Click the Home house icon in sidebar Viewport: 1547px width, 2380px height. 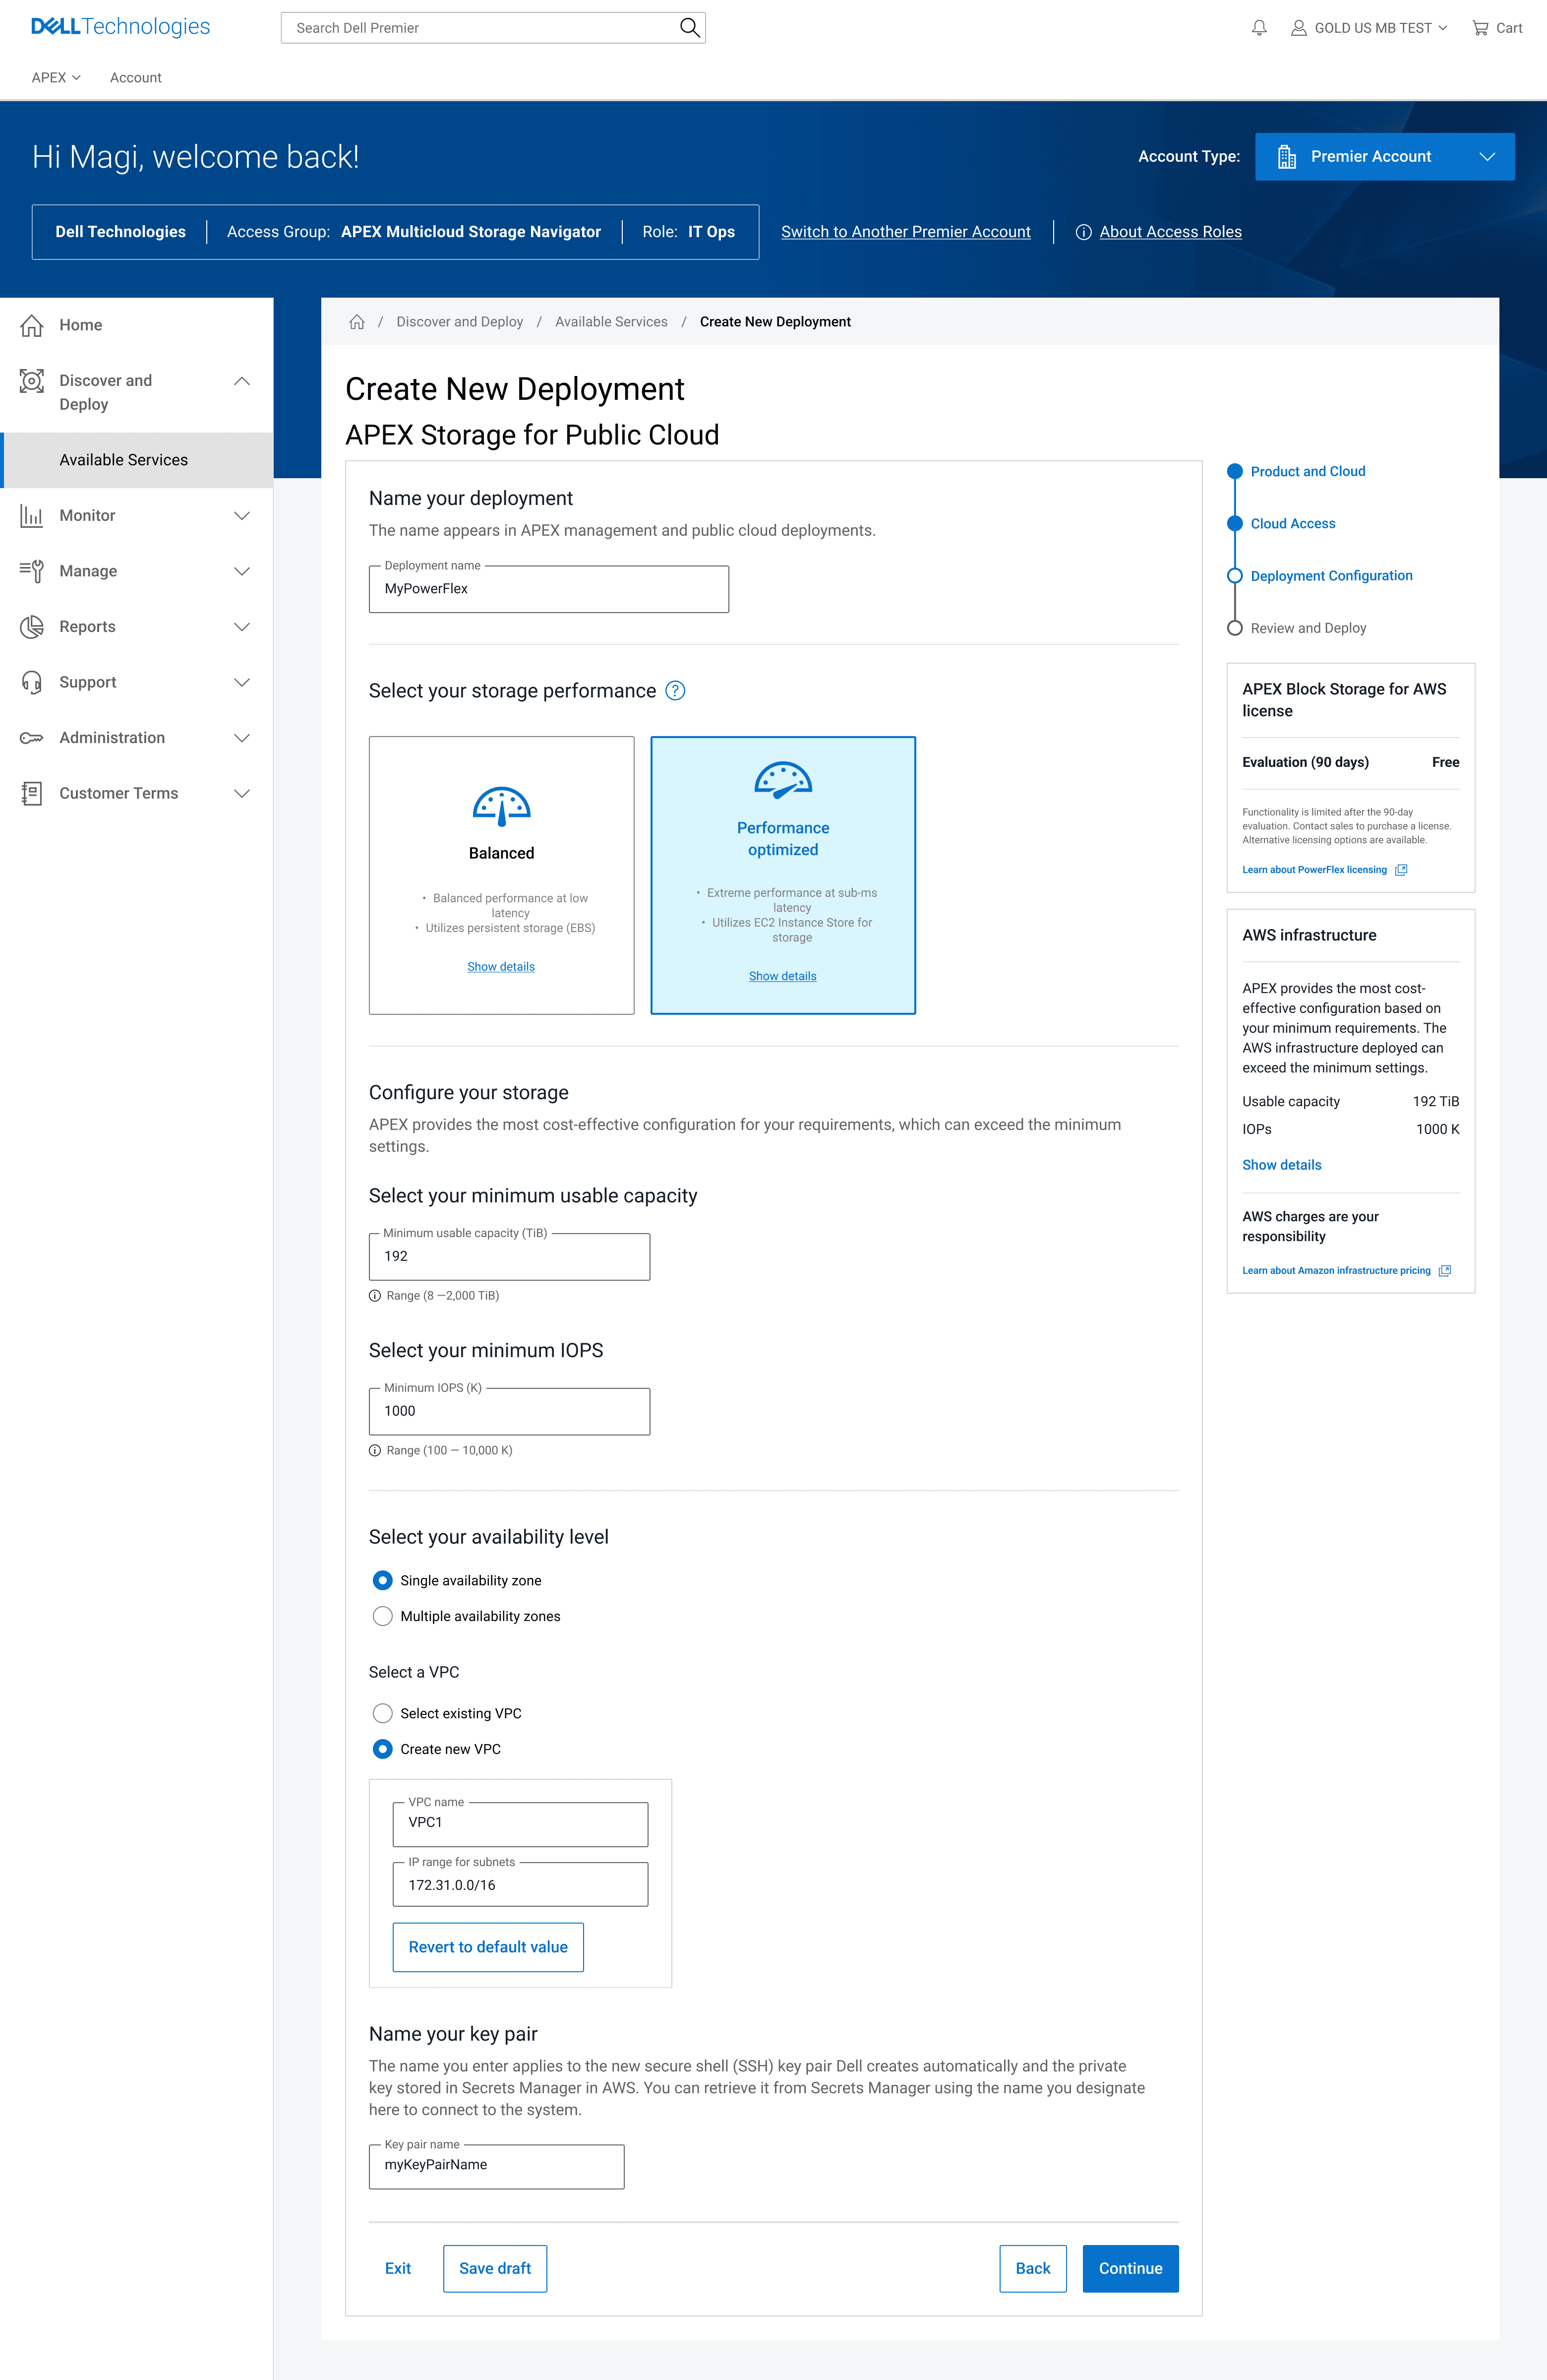click(x=32, y=325)
